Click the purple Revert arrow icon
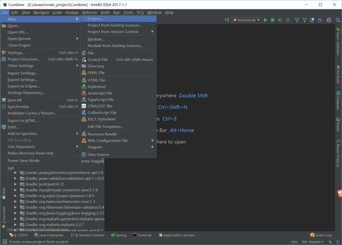Screen dimensions: 342x245 [319, 20]
